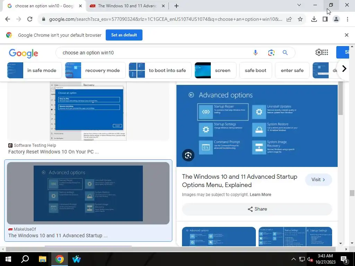Open the 'Learn More' copyright link
This screenshot has height=266, width=355.
pyautogui.click(x=260, y=195)
